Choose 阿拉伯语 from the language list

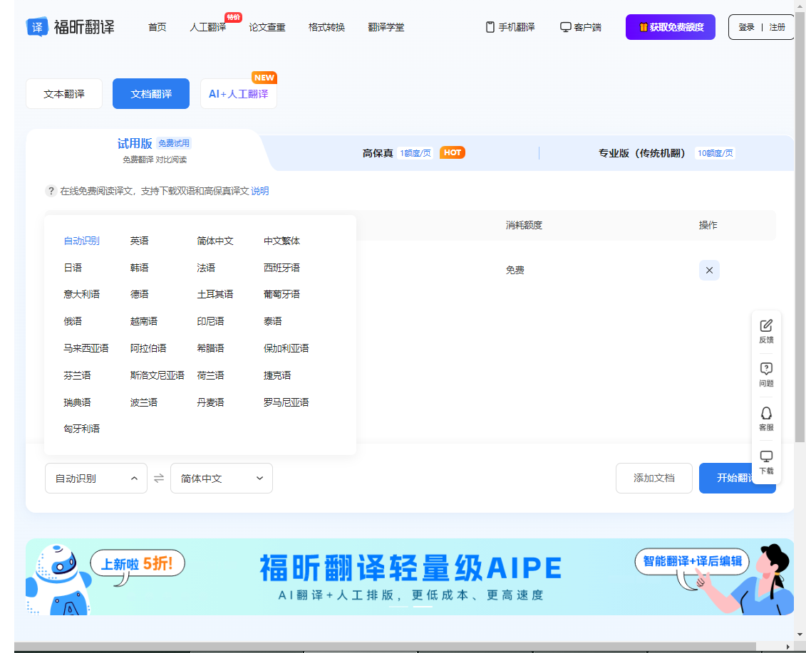[148, 348]
